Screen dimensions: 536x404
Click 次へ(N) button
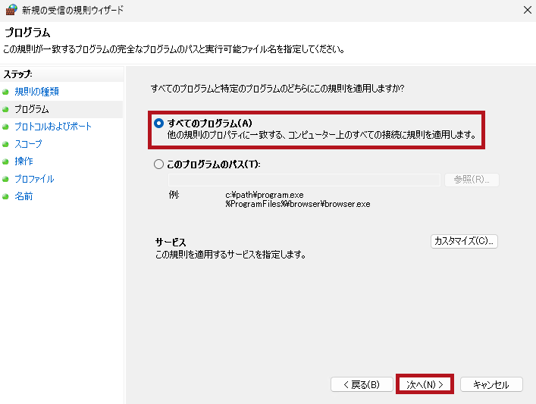tap(425, 384)
